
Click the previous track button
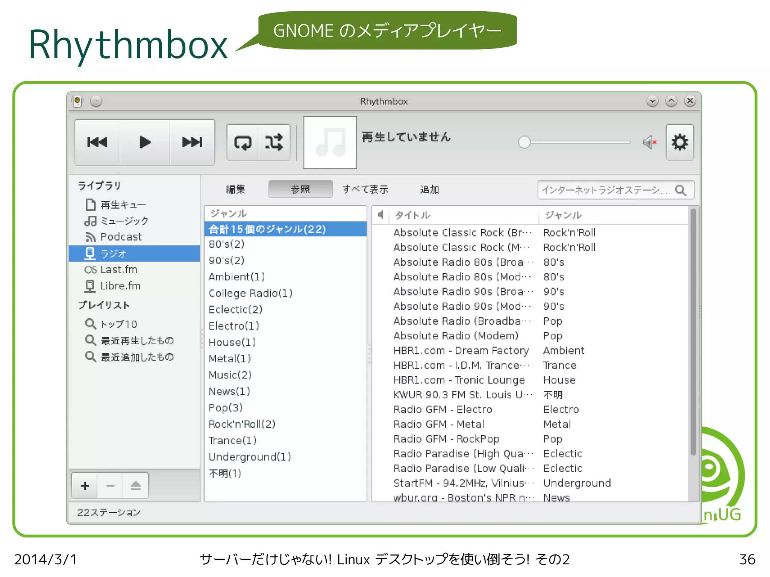(x=97, y=142)
